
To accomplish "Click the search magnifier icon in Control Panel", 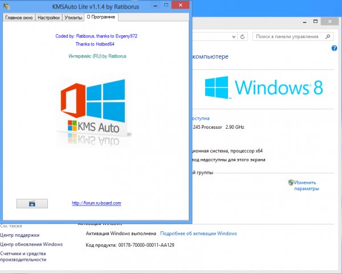I will click(x=328, y=36).
